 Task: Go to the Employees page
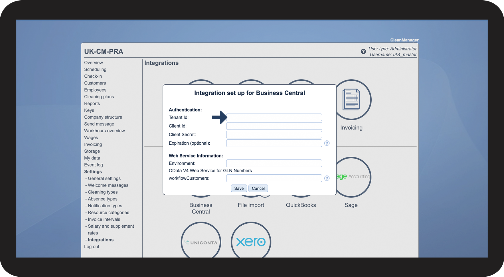coord(95,90)
